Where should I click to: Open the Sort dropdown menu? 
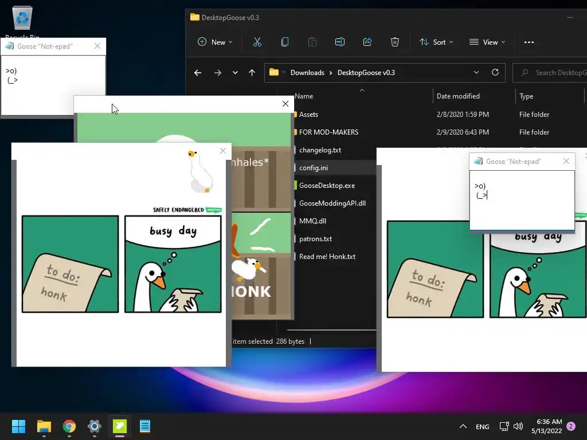click(436, 42)
